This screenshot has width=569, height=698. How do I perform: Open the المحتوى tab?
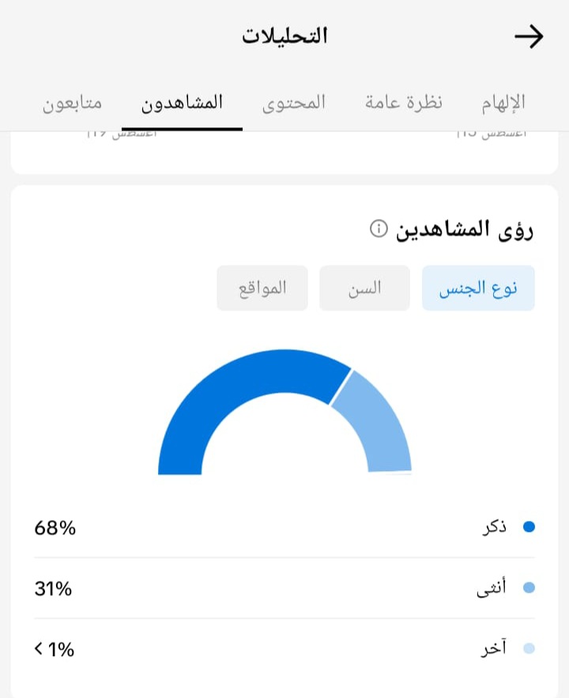pos(294,103)
